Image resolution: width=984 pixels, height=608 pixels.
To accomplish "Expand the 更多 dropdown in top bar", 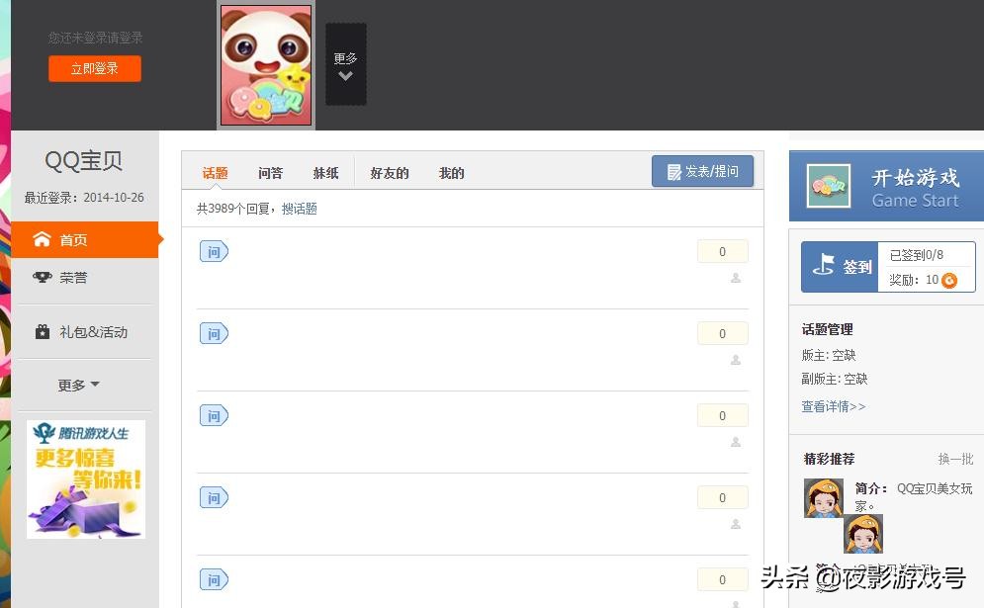I will tap(346, 64).
